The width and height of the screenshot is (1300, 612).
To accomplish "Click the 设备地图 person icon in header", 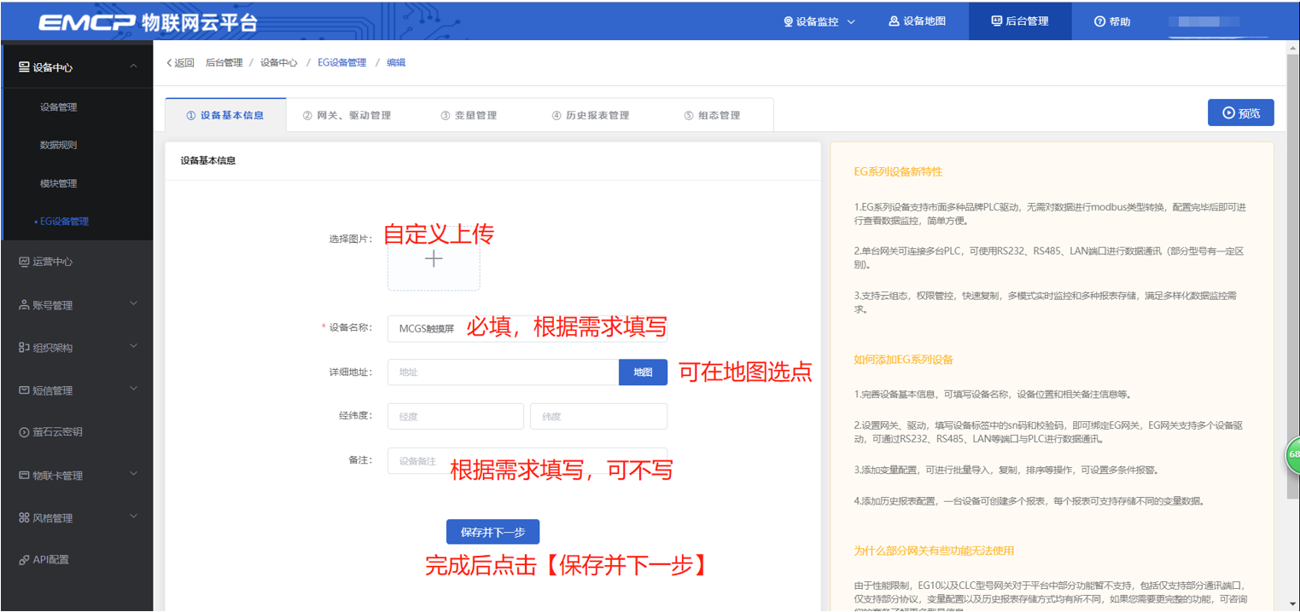I will [x=894, y=21].
